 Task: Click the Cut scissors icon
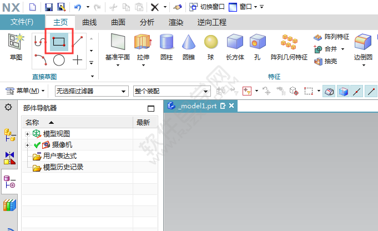click(113, 7)
